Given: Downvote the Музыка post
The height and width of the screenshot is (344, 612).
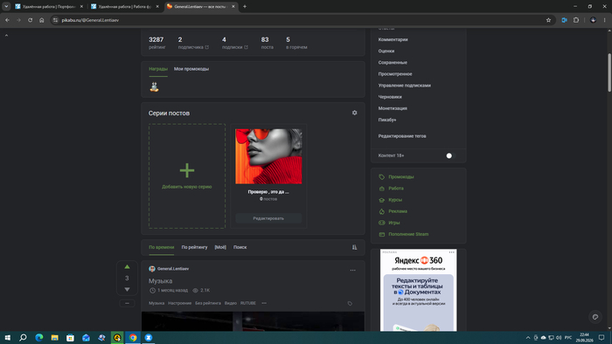Looking at the screenshot, I should pyautogui.click(x=127, y=290).
